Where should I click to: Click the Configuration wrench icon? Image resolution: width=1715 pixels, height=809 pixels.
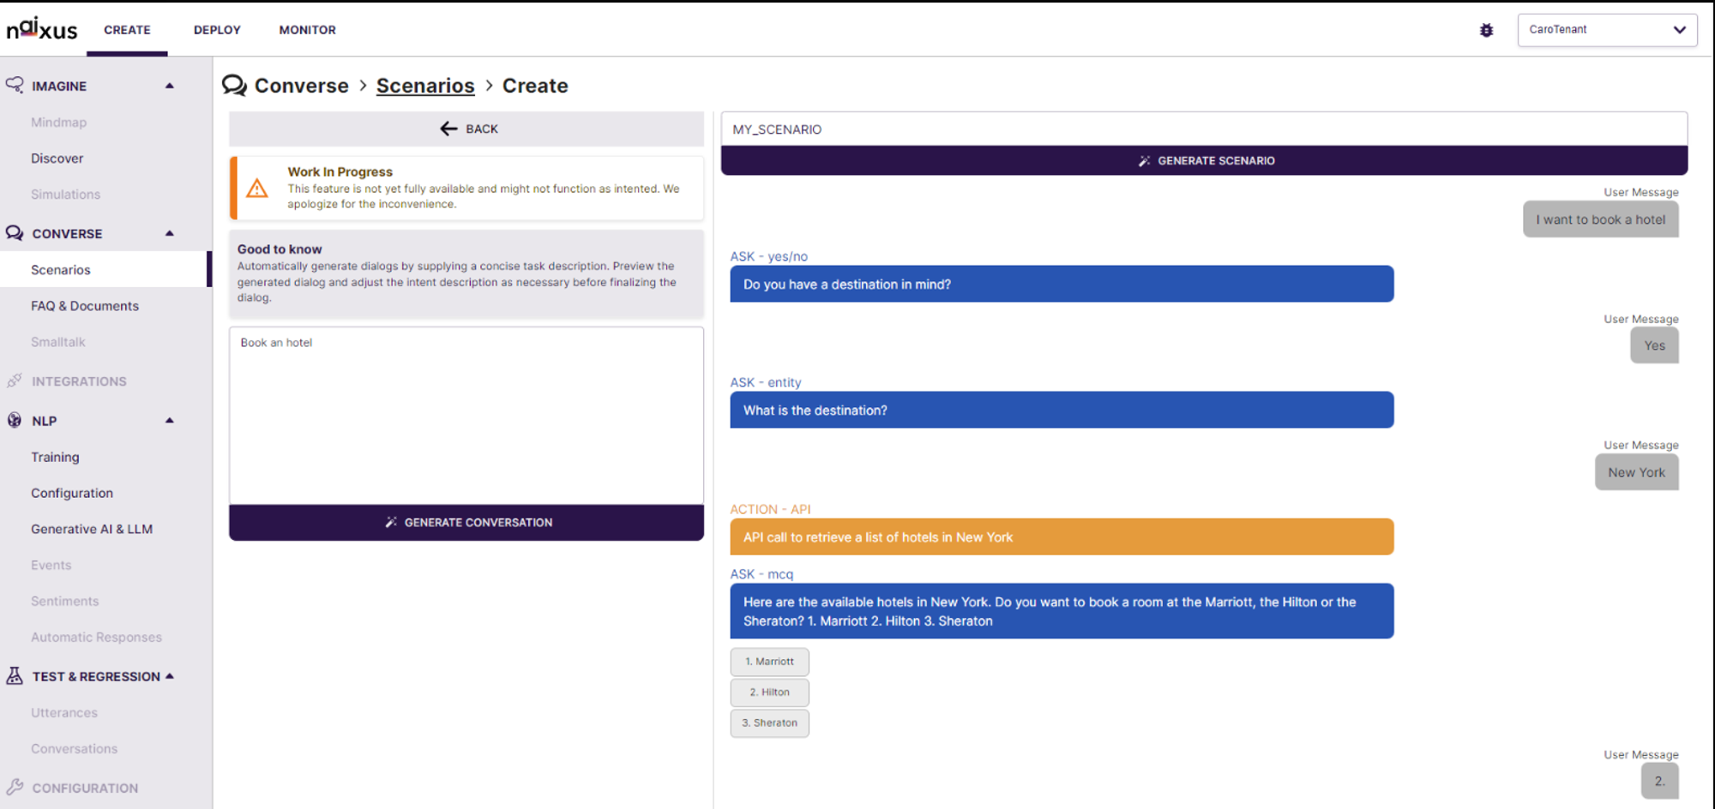pos(15,787)
